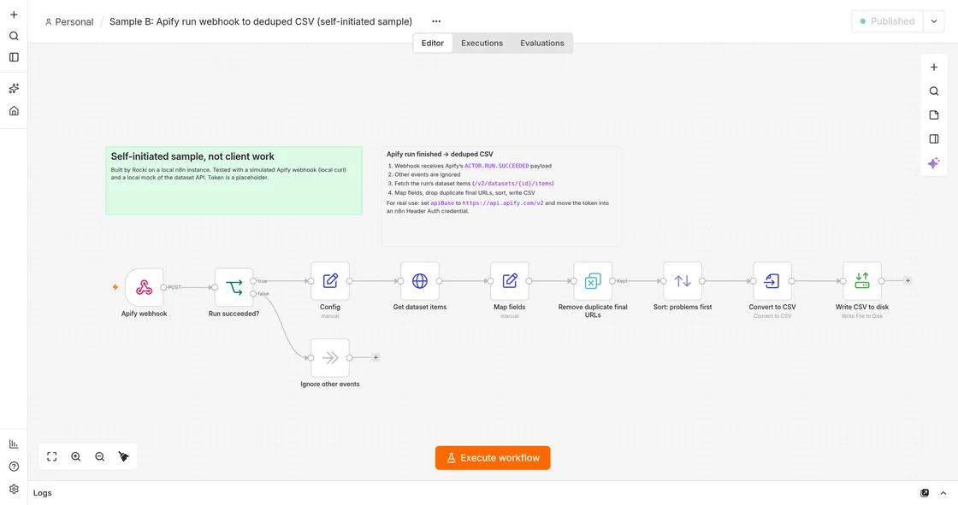Open the AI sparkle icon in left sidebar
This screenshot has height=505, width=958.
tap(14, 89)
